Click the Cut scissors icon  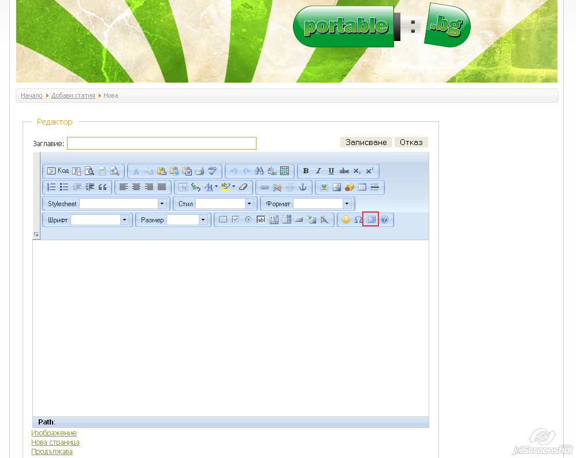(x=136, y=171)
